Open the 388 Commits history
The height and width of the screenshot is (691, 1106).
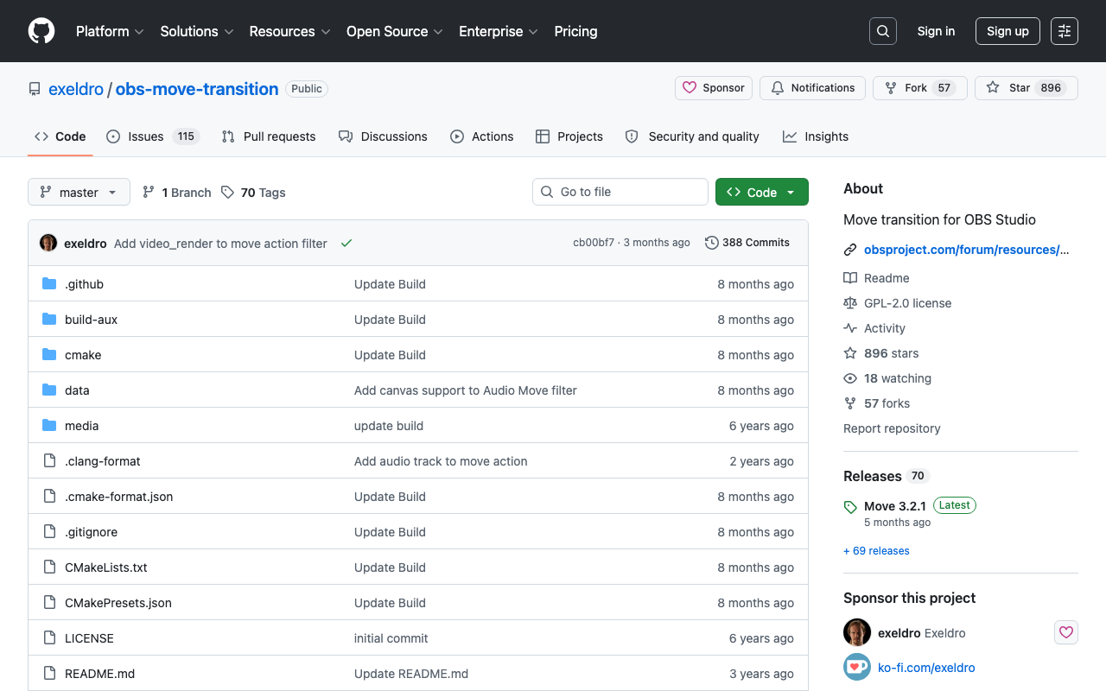[747, 243]
